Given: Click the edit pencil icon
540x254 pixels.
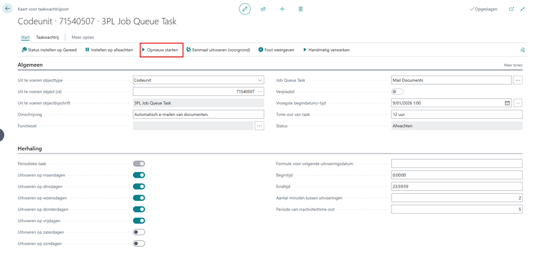Looking at the screenshot, I should [x=245, y=9].
